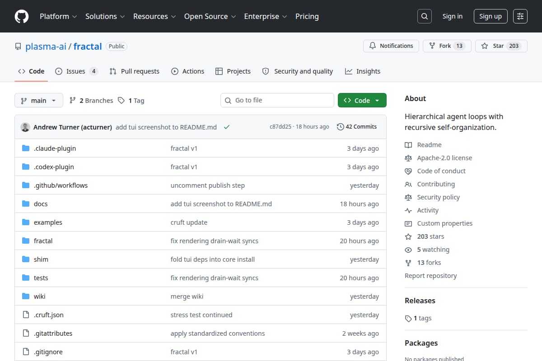Click the wiki folder icon
The image size is (542, 361).
tap(26, 296)
